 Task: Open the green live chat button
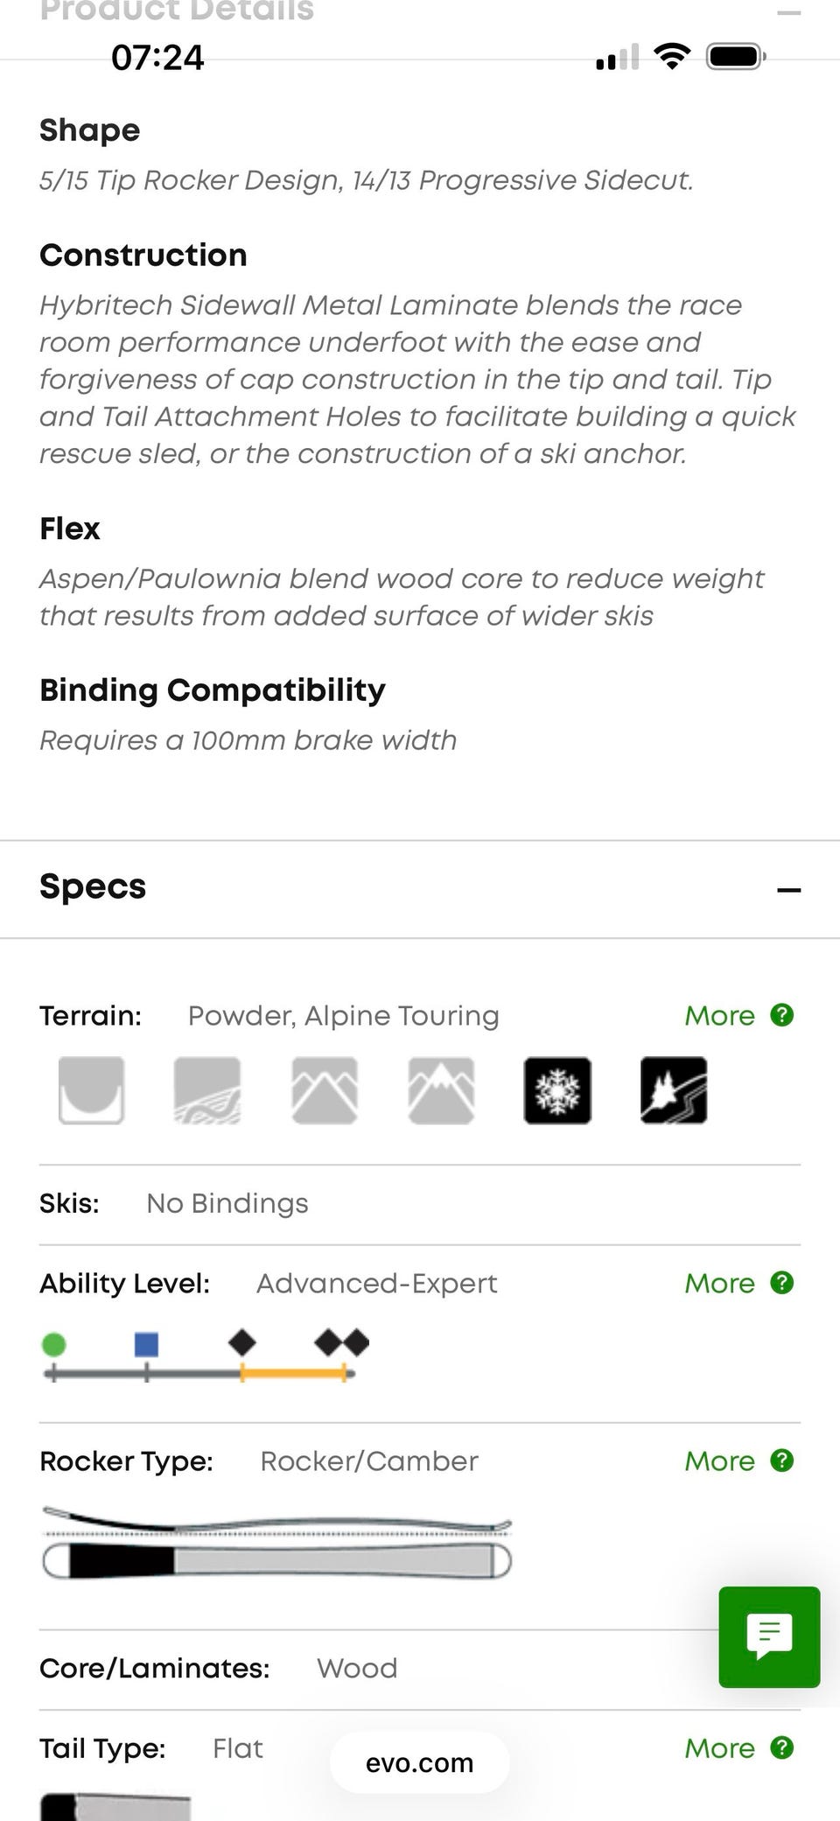tap(769, 1636)
